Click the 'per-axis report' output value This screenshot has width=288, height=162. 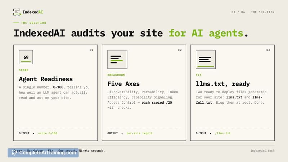click(x=139, y=133)
